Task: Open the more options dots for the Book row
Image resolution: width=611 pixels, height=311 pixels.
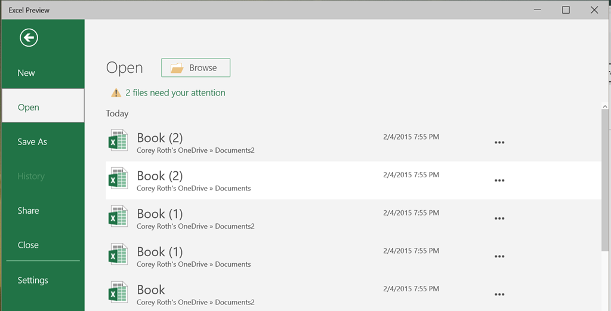Action: point(499,295)
